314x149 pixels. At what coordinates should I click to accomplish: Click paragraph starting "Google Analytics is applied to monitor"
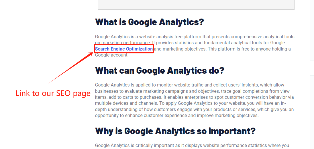[195, 100]
